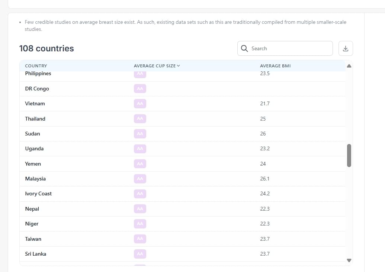The image size is (385, 272).
Task: Click the AA badge in Uganda row
Action: point(140,148)
